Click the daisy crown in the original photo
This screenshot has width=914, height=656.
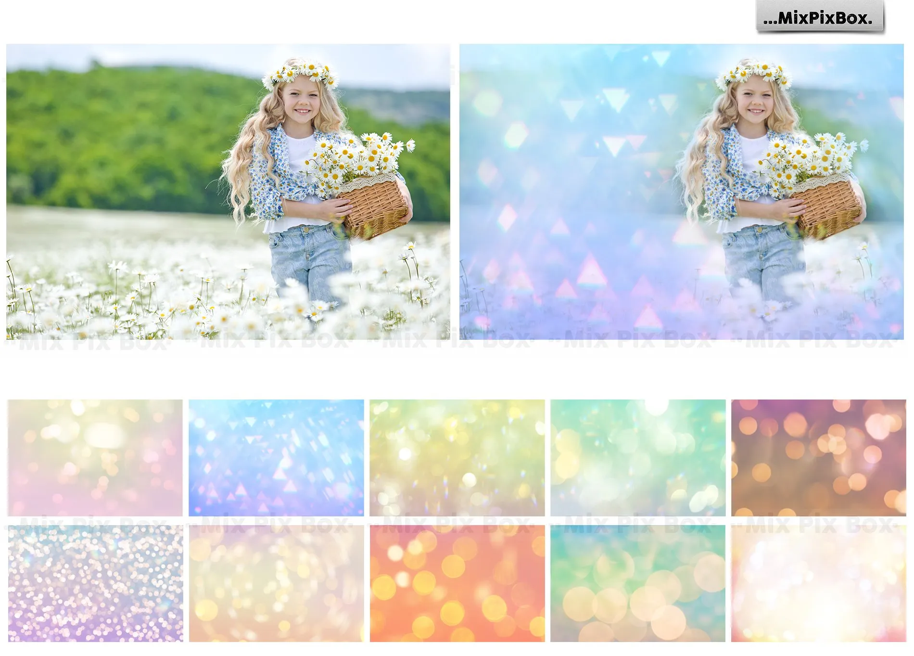300,72
